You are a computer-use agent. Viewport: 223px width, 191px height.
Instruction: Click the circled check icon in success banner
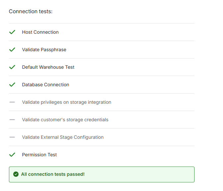point(16,174)
